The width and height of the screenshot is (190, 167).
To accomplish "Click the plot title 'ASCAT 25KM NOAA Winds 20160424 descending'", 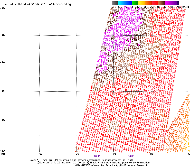I will point(38,4).
